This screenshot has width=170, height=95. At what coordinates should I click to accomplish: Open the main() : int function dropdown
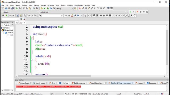[83, 12]
